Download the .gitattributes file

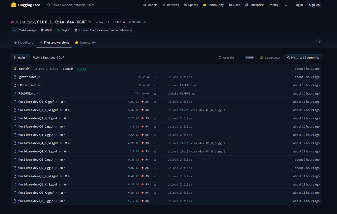pyautogui.click(x=155, y=77)
